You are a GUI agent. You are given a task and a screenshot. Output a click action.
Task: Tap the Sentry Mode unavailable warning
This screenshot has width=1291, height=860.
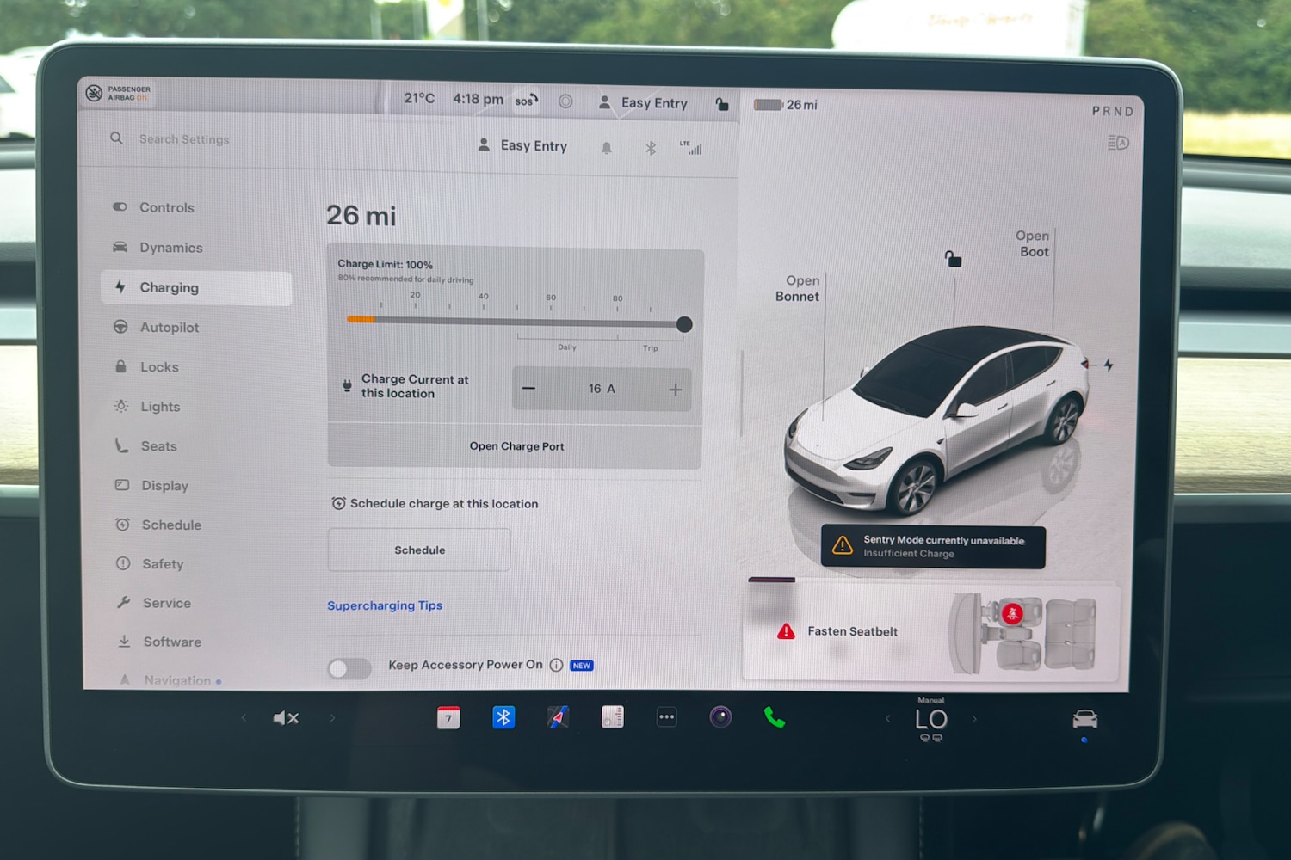(933, 547)
